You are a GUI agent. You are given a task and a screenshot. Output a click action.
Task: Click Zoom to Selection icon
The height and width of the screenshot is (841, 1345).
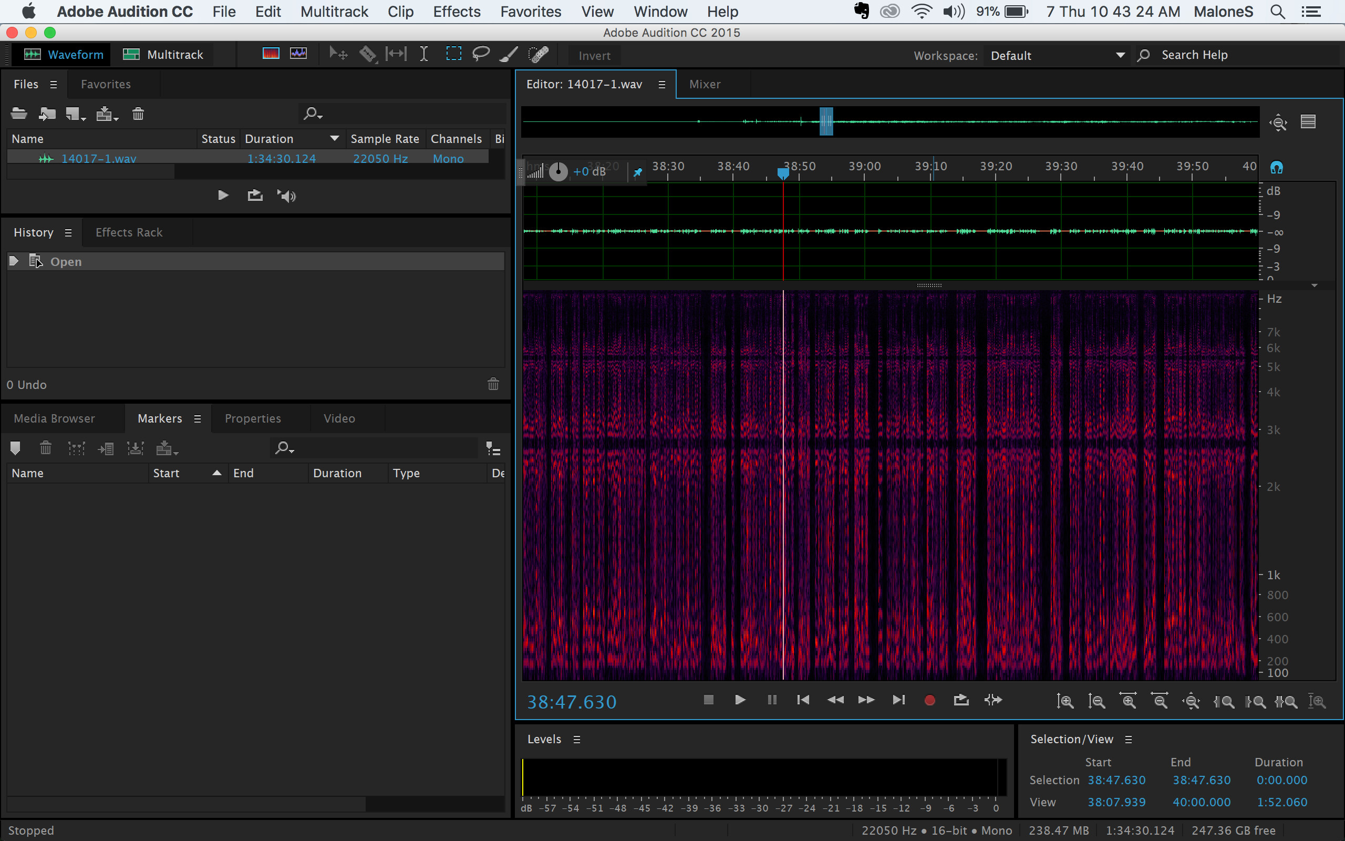(x=1287, y=701)
